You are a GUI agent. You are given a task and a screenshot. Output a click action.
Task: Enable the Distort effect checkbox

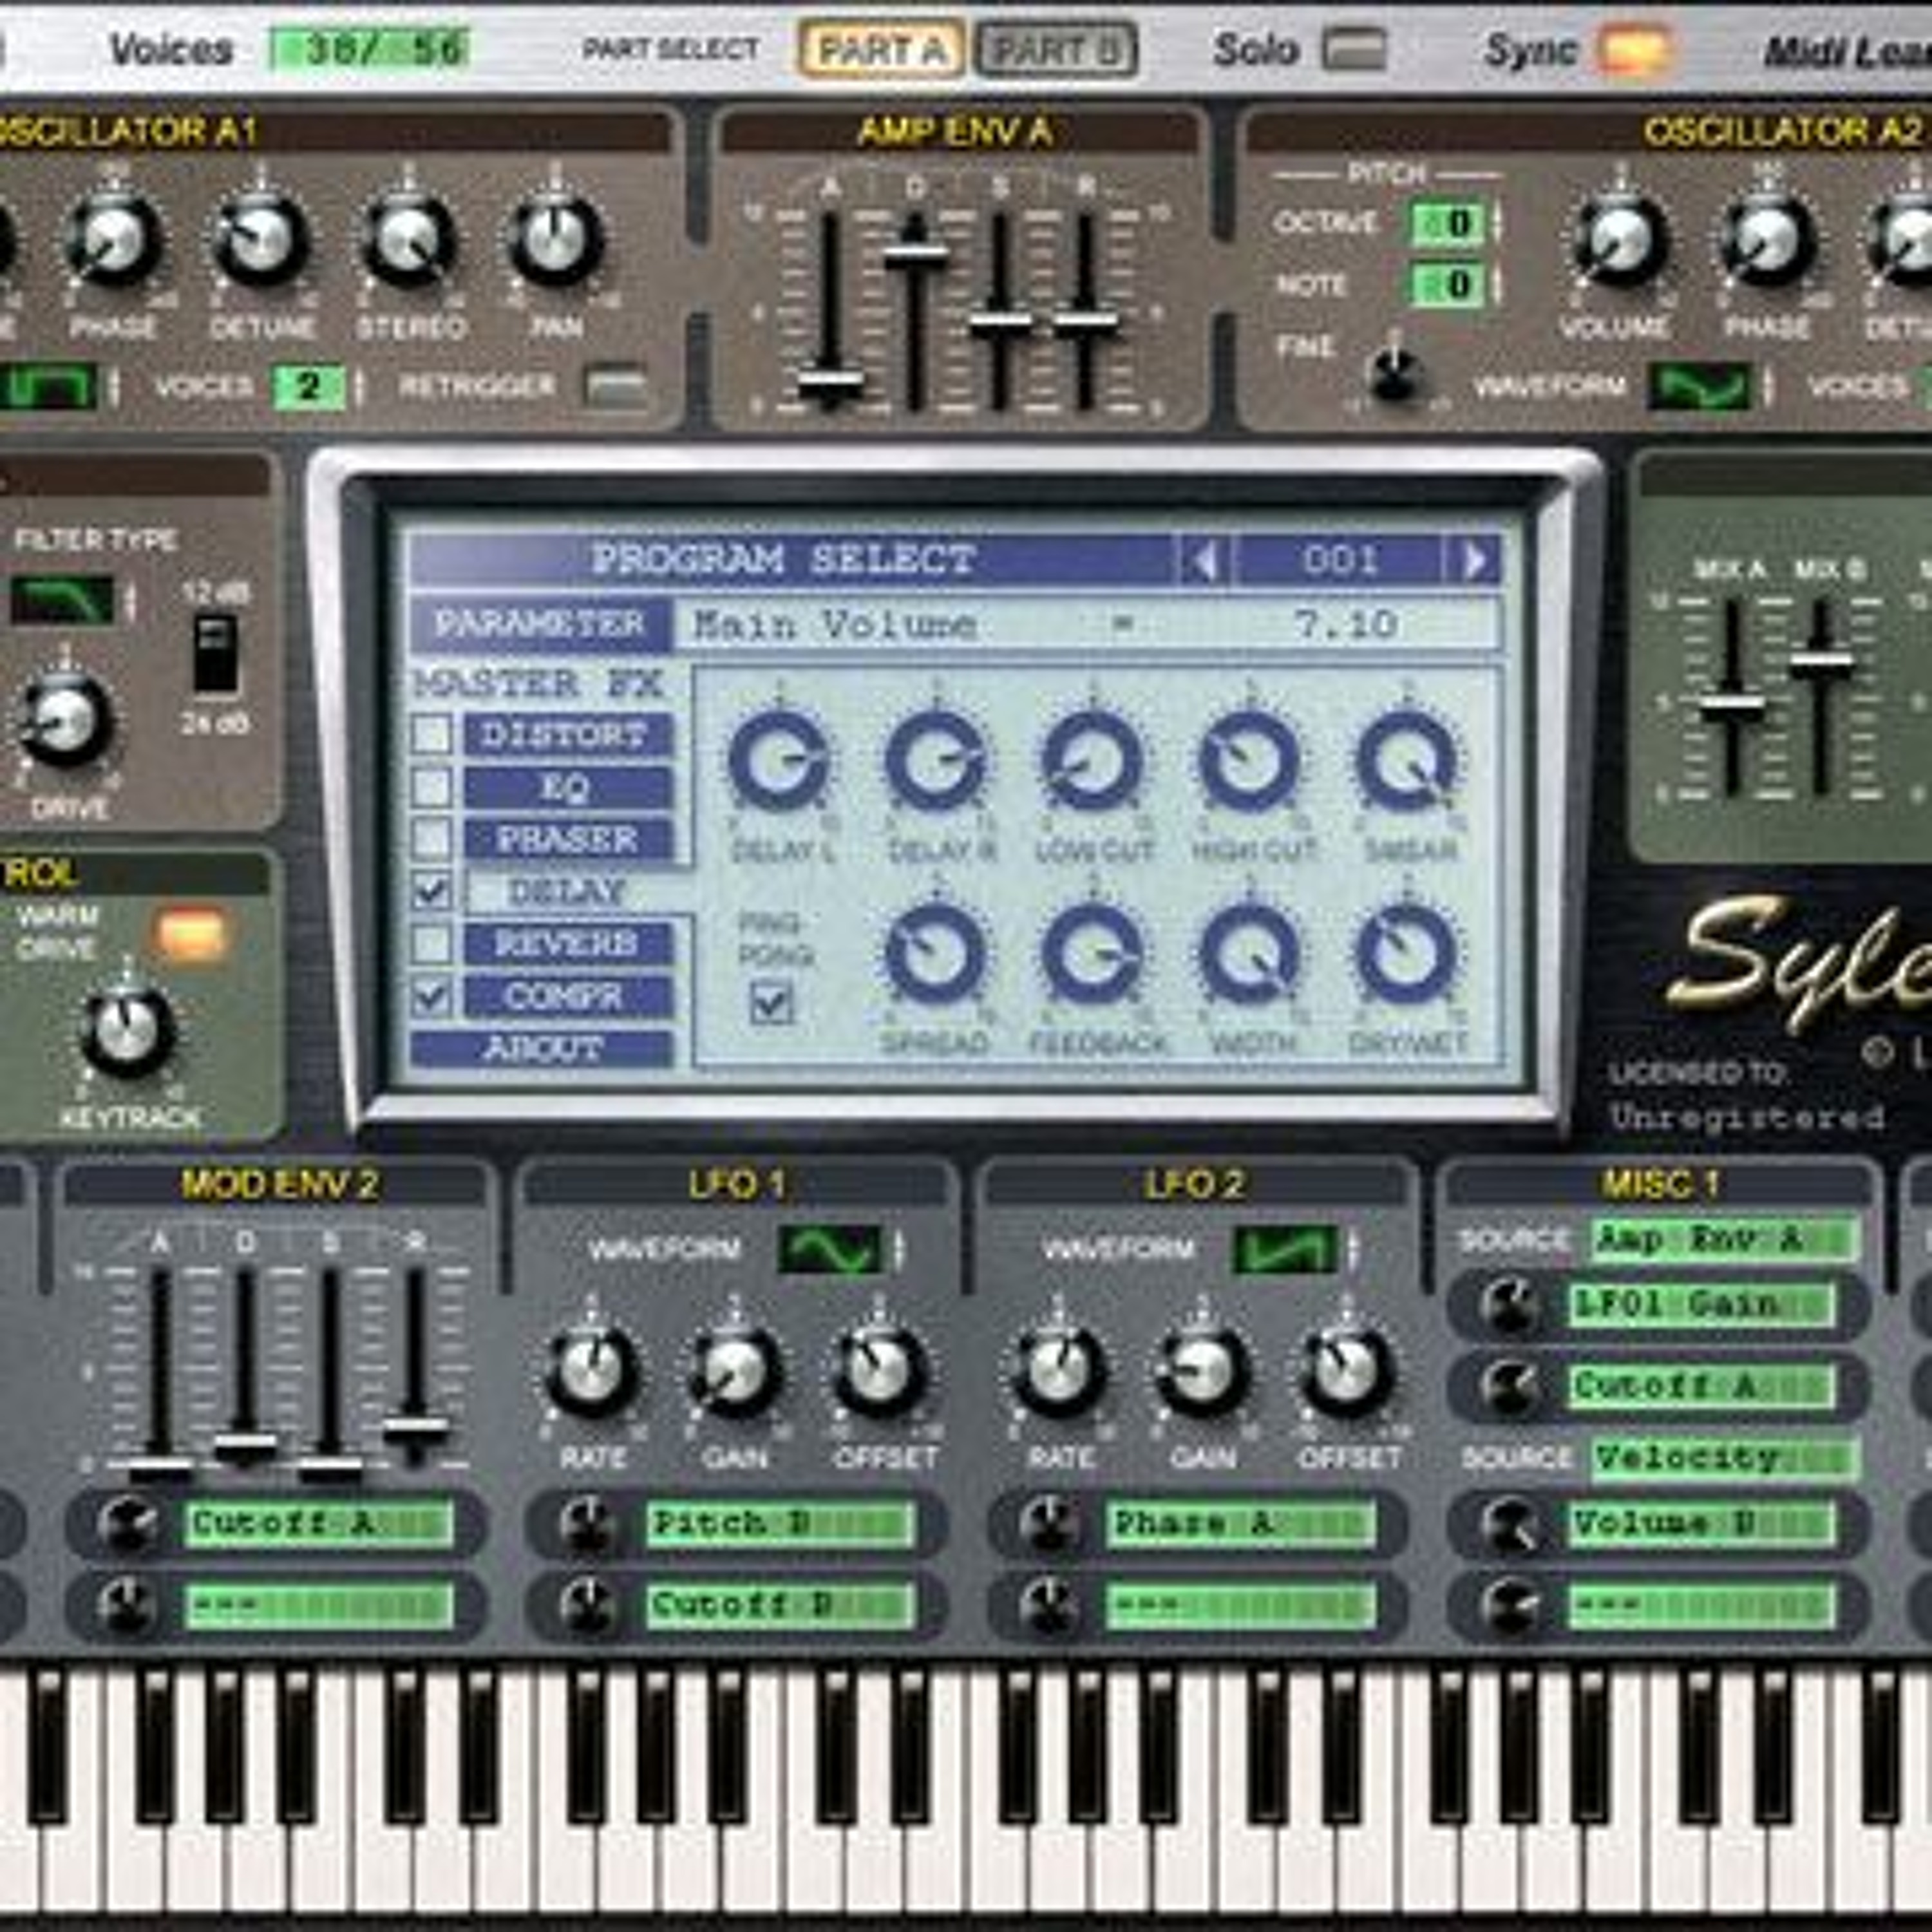(432, 735)
